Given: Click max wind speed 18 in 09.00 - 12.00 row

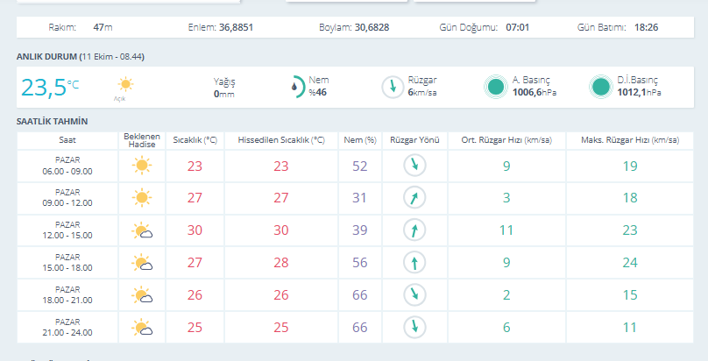Looking at the screenshot, I should click(630, 198).
